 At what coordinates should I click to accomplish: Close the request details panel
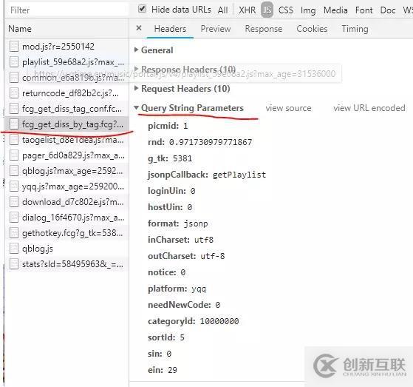139,28
